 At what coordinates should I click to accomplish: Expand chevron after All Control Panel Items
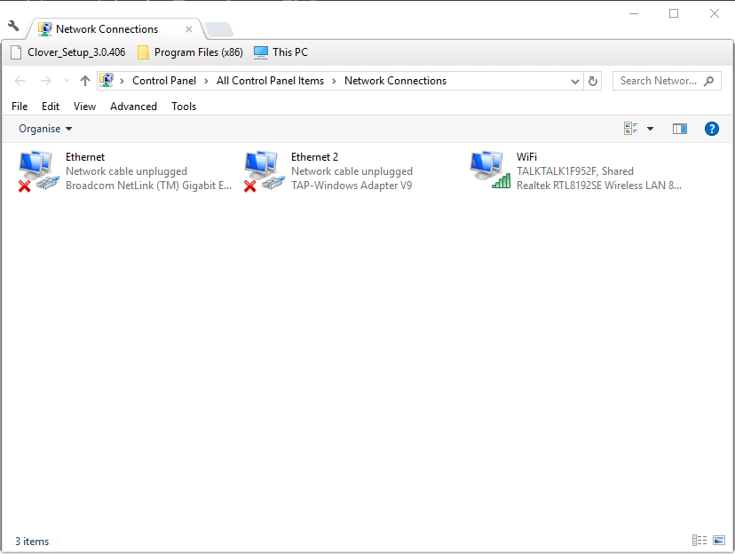click(x=335, y=81)
